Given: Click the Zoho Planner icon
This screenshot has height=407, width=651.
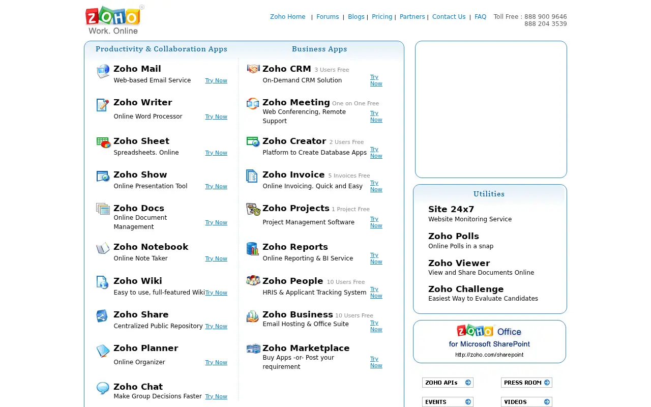Looking at the screenshot, I should tap(103, 351).
